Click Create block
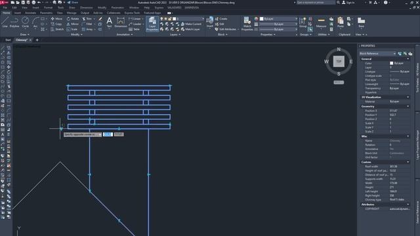This screenshot has height=236, width=420. point(221,19)
